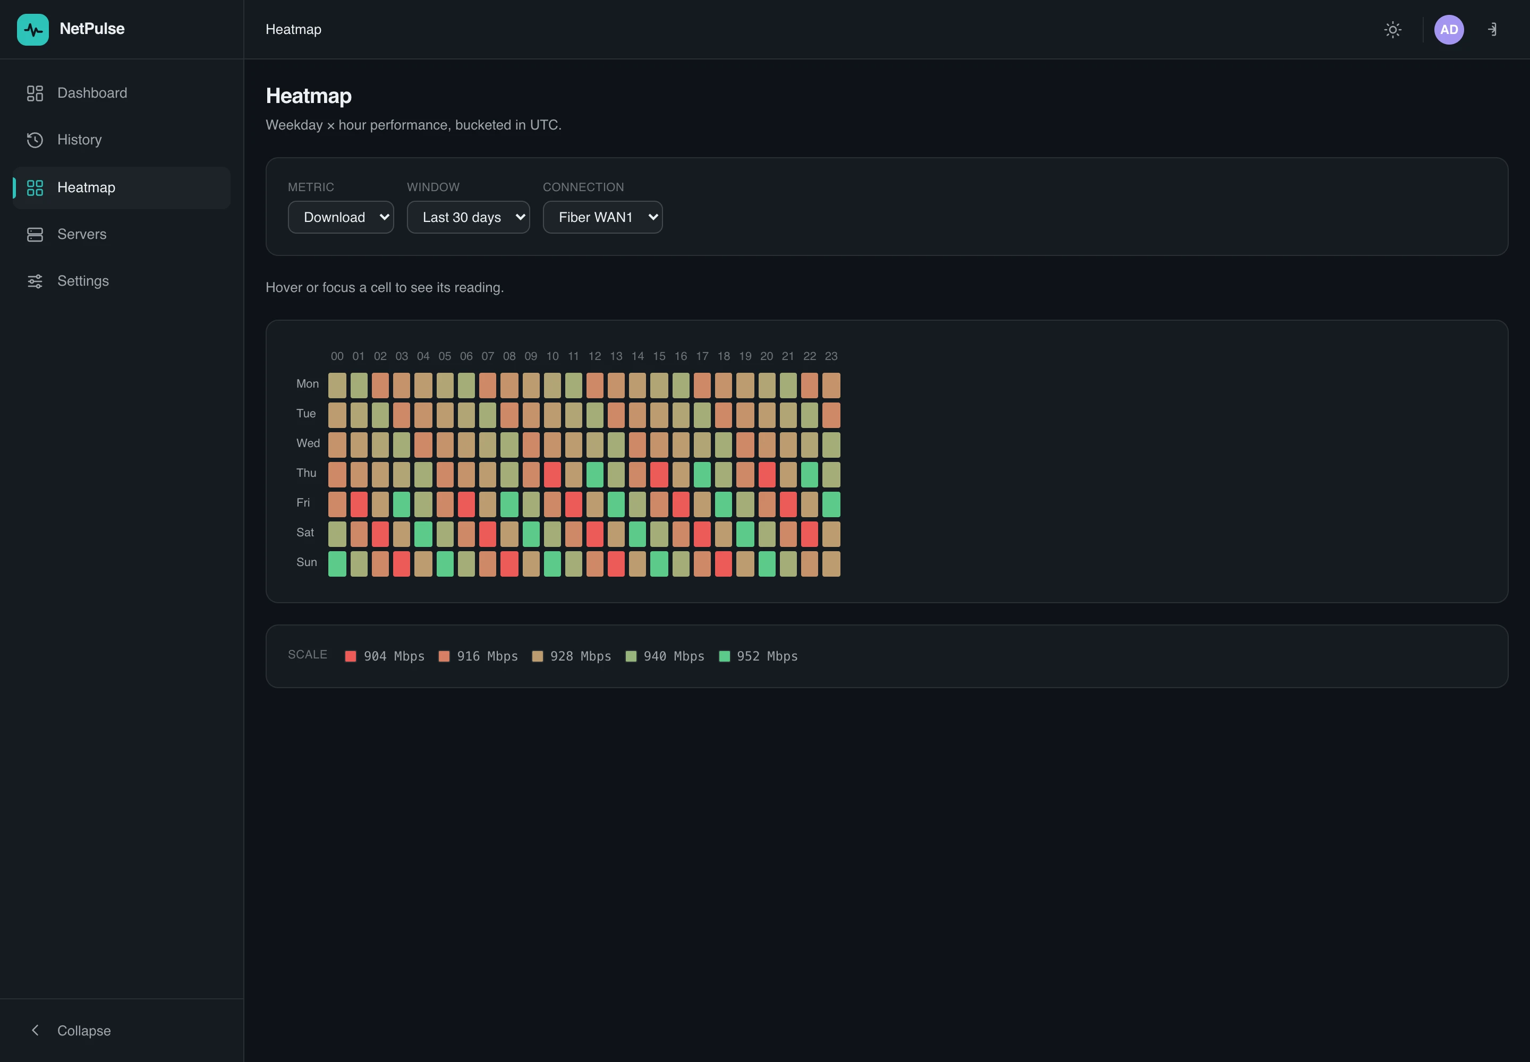Click the SCALE legend label
Image resolution: width=1530 pixels, height=1062 pixels.
(x=308, y=655)
